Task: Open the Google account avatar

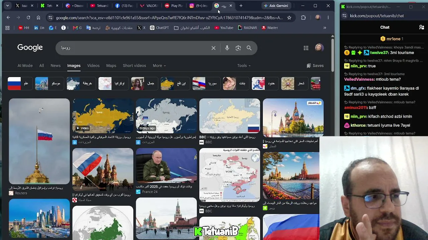Action: pyautogui.click(x=319, y=48)
